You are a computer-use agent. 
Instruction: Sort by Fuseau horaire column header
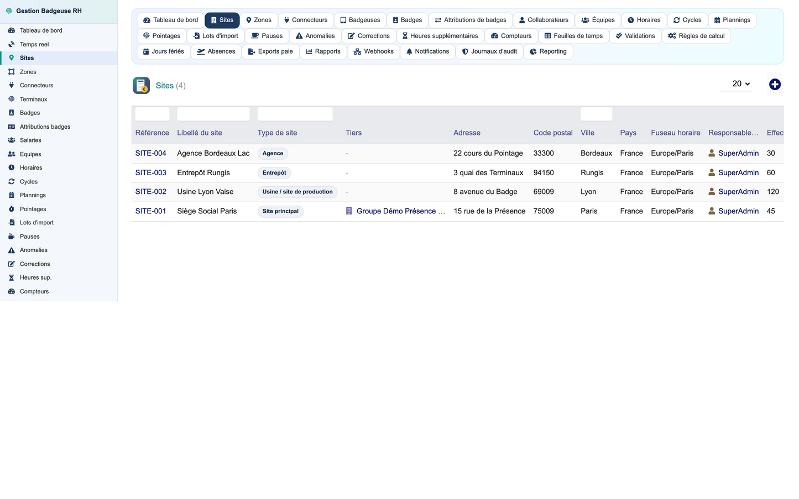pyautogui.click(x=675, y=133)
